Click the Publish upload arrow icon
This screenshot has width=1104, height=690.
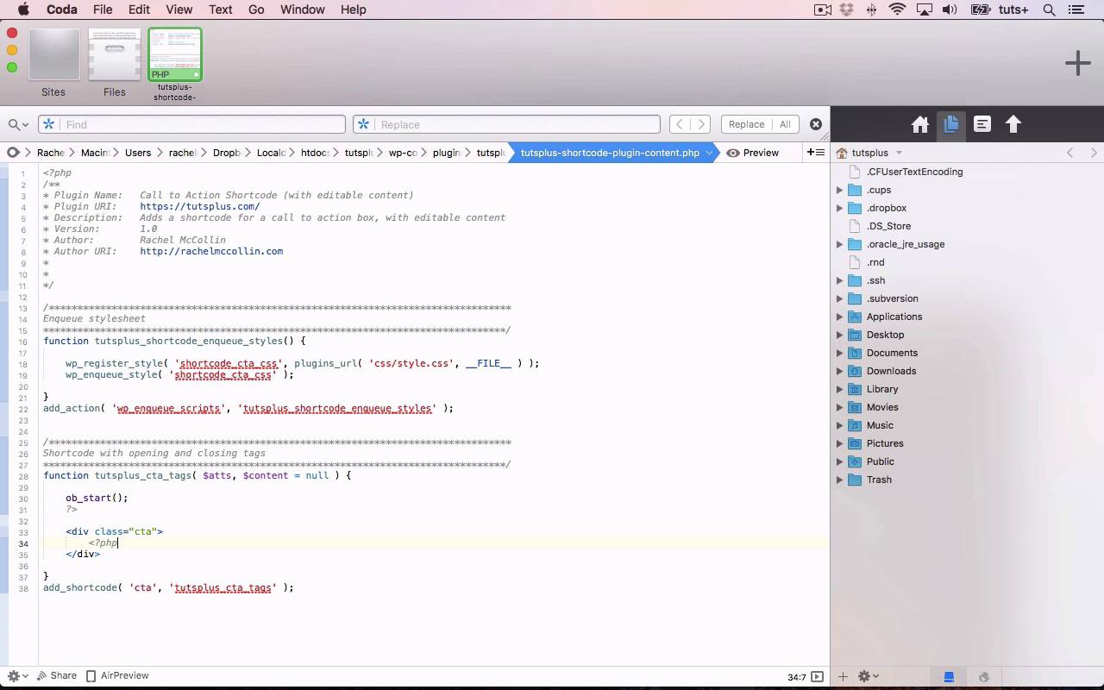(x=1013, y=125)
